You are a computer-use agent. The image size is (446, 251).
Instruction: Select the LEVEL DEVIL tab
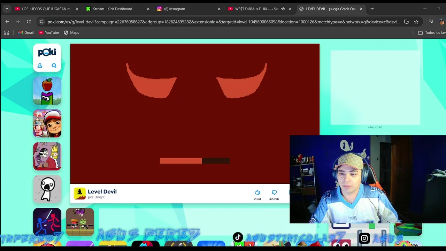(x=331, y=9)
